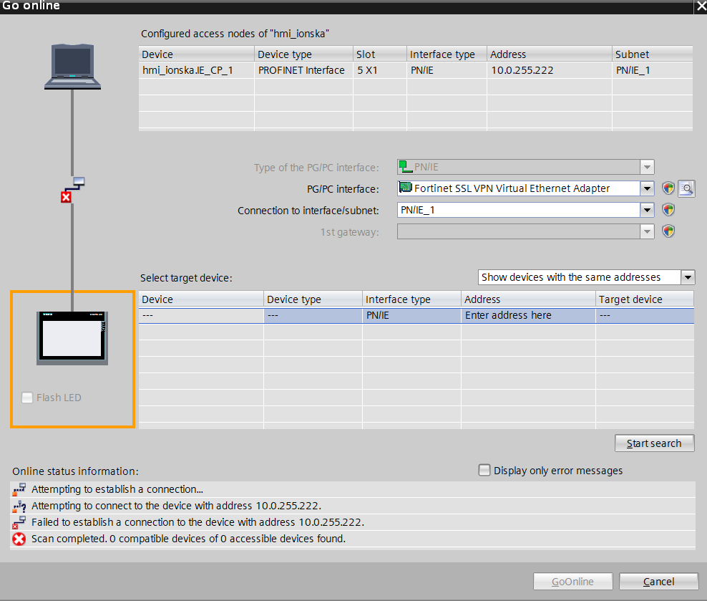Click the green PN/IE interface type icon

pos(405,166)
